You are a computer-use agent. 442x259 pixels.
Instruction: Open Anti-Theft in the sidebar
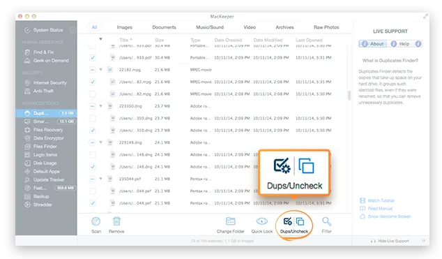click(39, 91)
